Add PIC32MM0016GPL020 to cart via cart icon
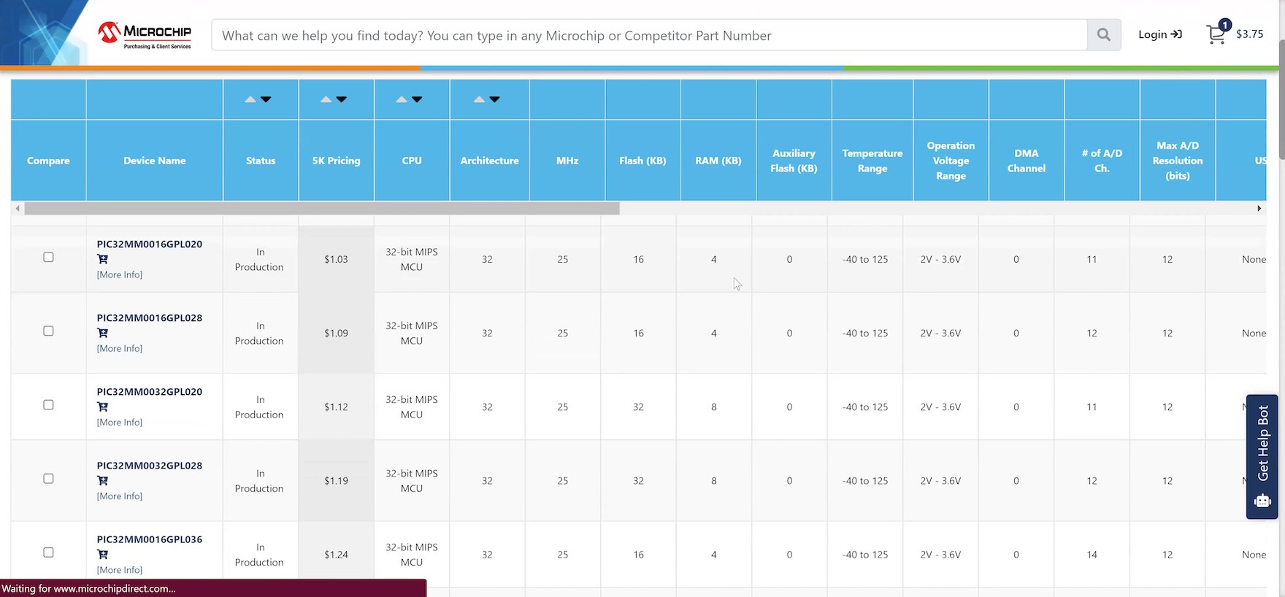The height and width of the screenshot is (597, 1285). pyautogui.click(x=103, y=259)
